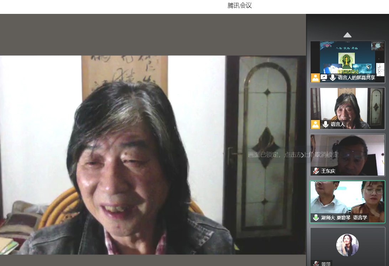Click muted microphone icon beside 王东庆
Screen dimensions: 389x266
point(316,171)
